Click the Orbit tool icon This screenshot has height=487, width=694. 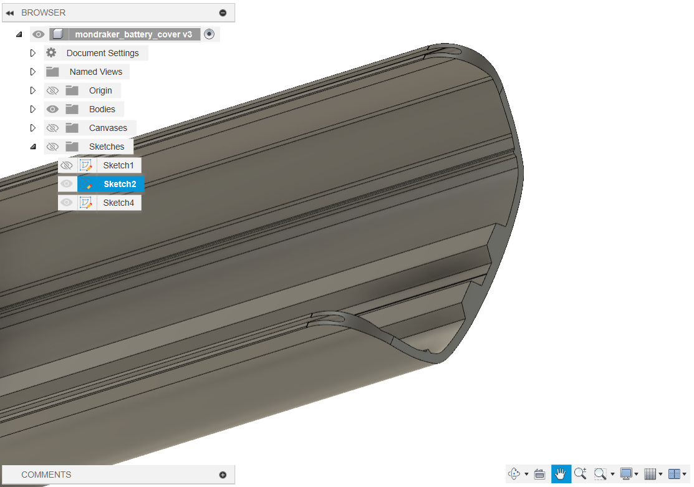click(x=514, y=474)
